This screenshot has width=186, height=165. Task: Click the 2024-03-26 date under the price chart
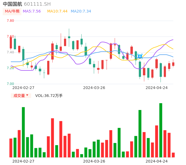(94, 88)
